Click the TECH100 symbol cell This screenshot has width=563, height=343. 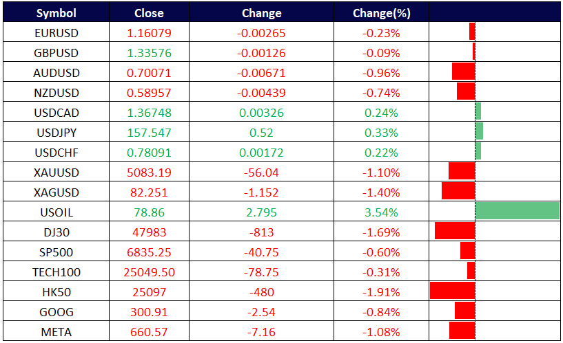pyautogui.click(x=56, y=272)
